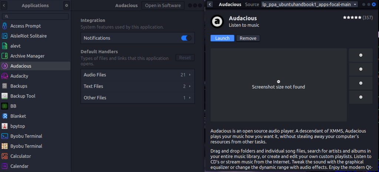This screenshot has width=379, height=172.
Task: Click Open in Software button
Action: coord(163,5)
